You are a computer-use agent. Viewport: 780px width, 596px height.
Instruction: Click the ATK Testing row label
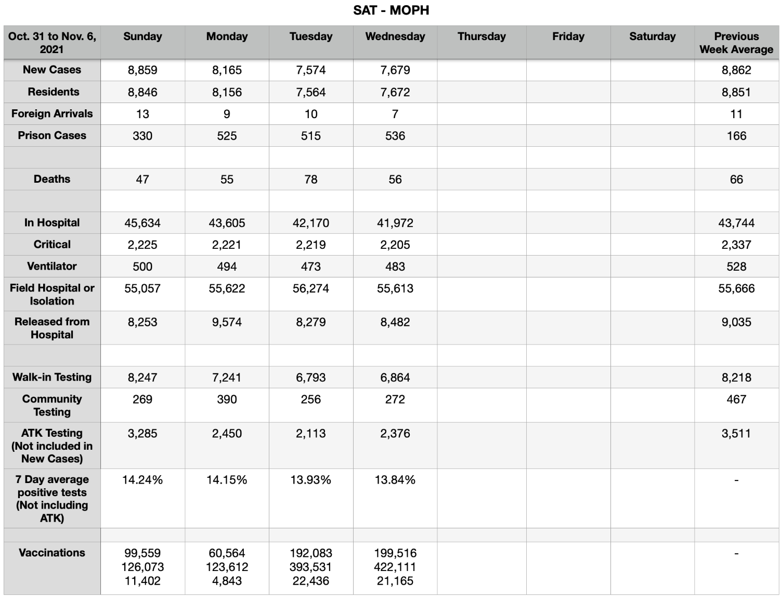coord(52,446)
